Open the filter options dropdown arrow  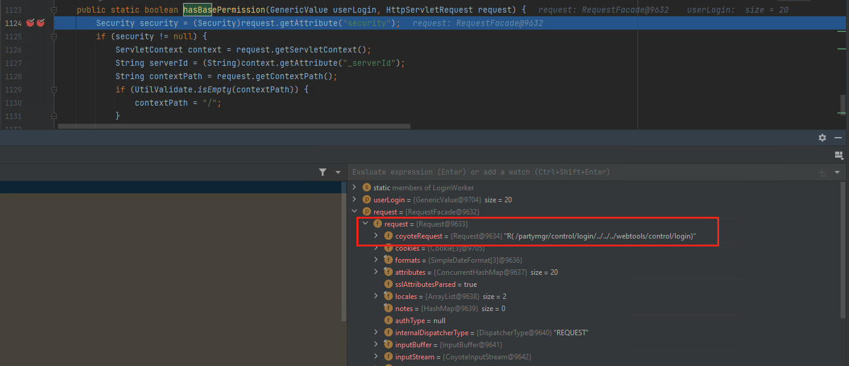point(338,173)
